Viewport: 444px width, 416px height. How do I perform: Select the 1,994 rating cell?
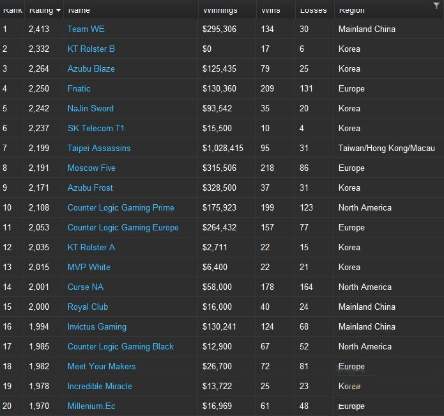39,327
